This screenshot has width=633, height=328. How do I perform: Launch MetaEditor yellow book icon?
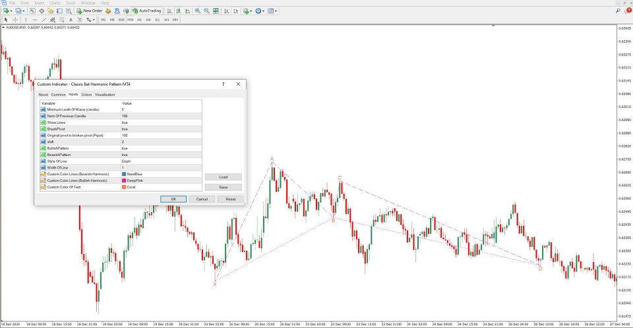107,11
